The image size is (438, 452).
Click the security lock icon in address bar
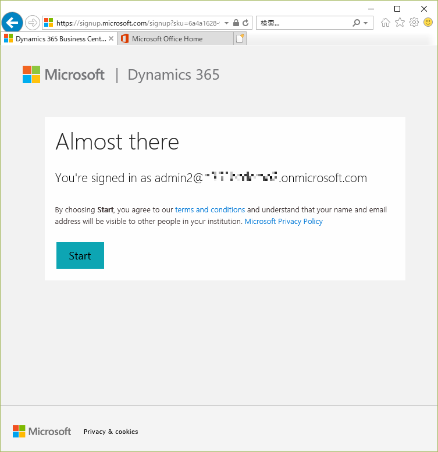(236, 23)
